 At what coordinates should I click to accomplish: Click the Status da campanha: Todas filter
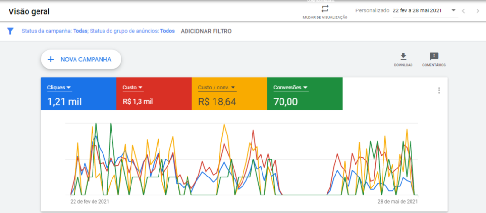55,31
